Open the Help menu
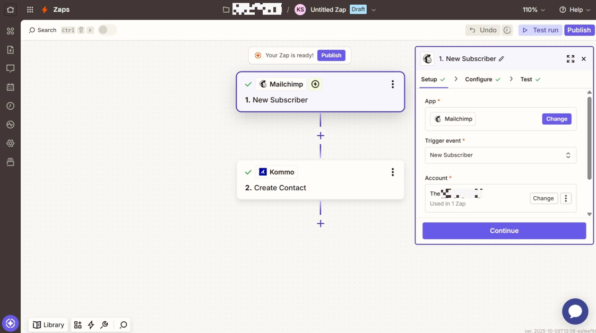This screenshot has width=596, height=333. click(x=575, y=10)
